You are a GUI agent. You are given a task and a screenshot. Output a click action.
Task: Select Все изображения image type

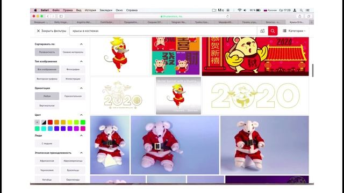(47, 69)
